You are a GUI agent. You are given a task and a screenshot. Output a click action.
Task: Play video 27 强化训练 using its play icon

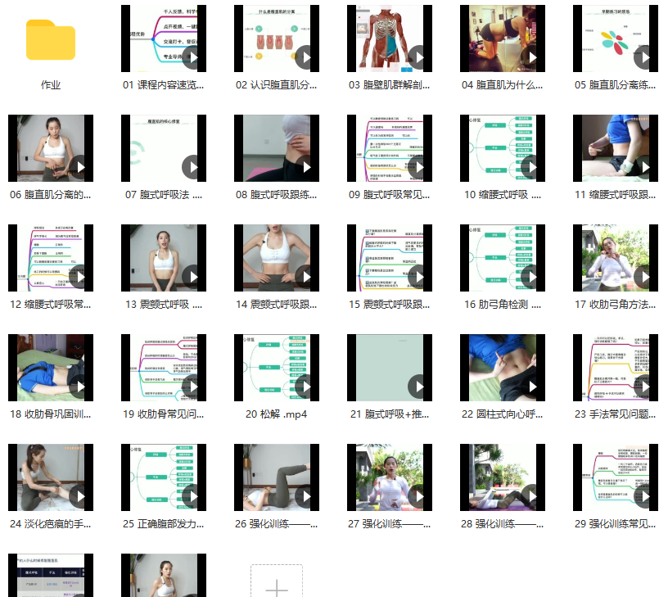pyautogui.click(x=419, y=497)
